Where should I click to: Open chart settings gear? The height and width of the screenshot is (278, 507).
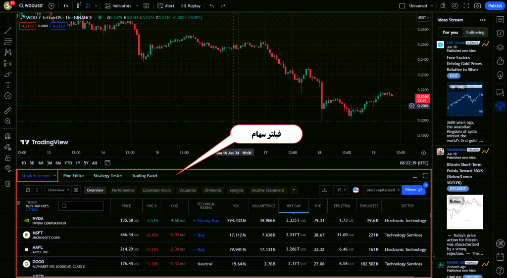[x=455, y=6]
